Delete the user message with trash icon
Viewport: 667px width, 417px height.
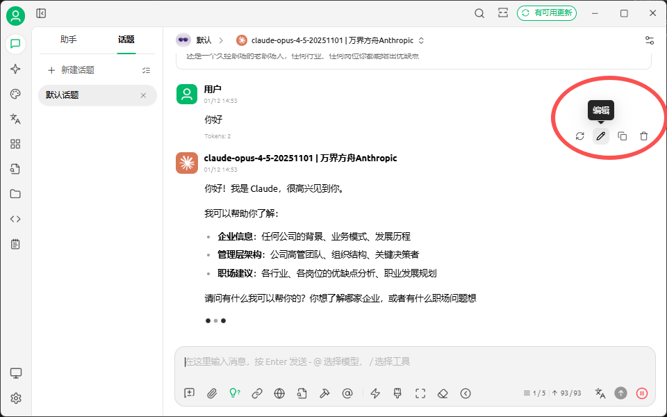coord(643,136)
